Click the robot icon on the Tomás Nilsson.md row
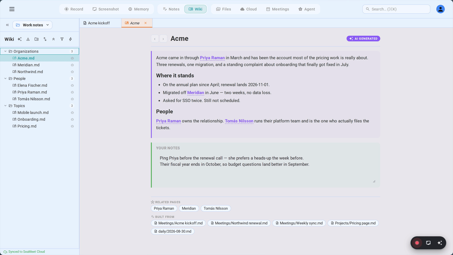453x255 pixels. pos(72,99)
